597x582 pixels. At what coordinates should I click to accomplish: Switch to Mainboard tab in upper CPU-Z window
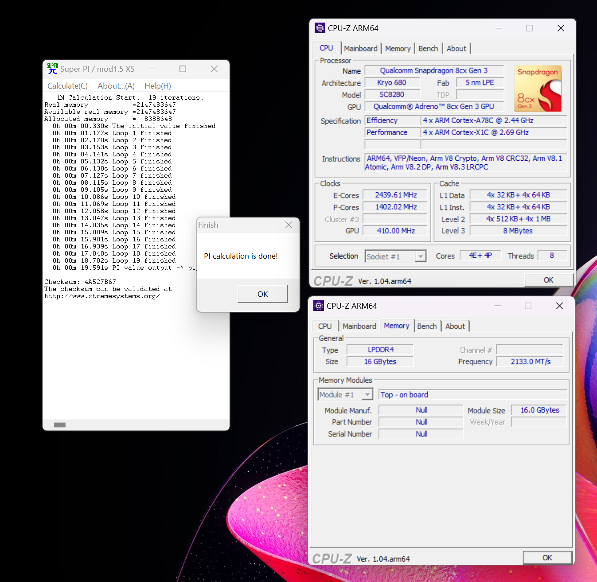pos(361,49)
